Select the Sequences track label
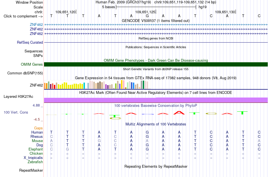The height and width of the screenshot is (177, 268). pyautogui.click(x=34, y=51)
